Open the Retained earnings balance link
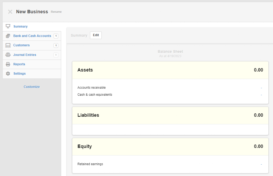273x176 pixels. [x=261, y=164]
